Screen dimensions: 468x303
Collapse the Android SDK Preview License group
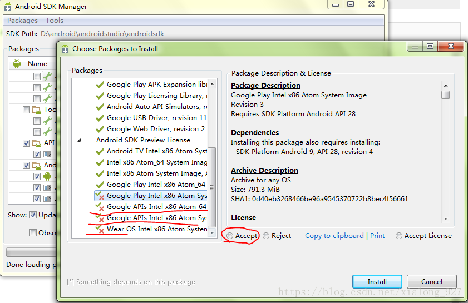79,140
